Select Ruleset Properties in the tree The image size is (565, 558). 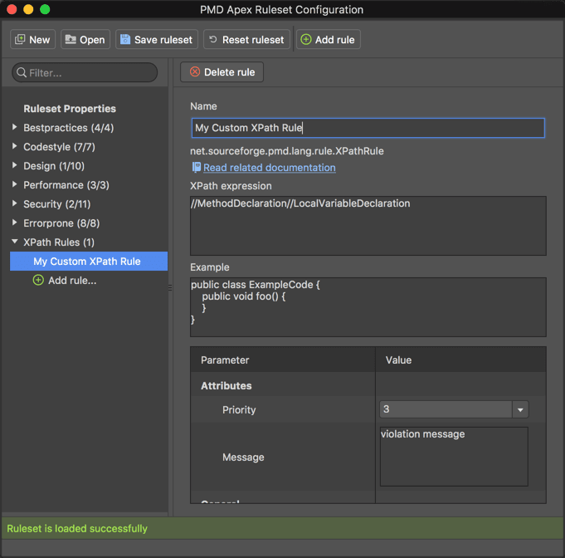pyautogui.click(x=70, y=109)
